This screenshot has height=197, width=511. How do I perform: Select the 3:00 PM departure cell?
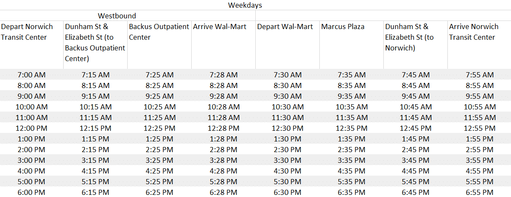32,161
